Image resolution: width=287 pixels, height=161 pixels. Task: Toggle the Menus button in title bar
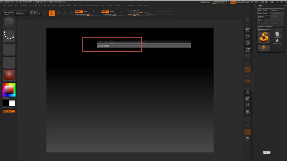tap(233, 2)
